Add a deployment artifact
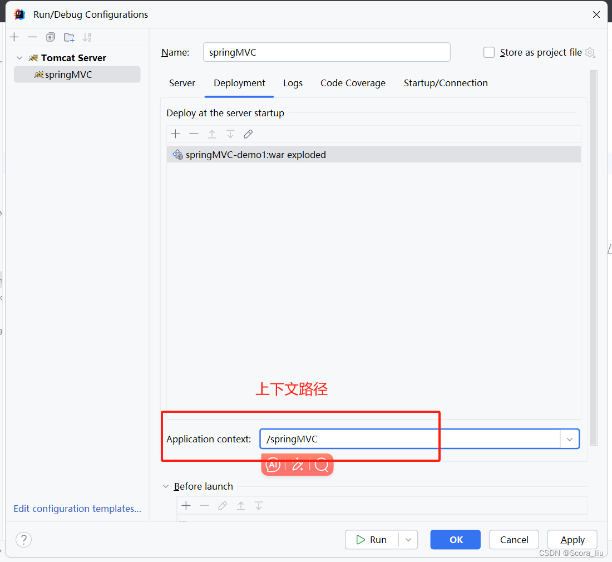 176,134
